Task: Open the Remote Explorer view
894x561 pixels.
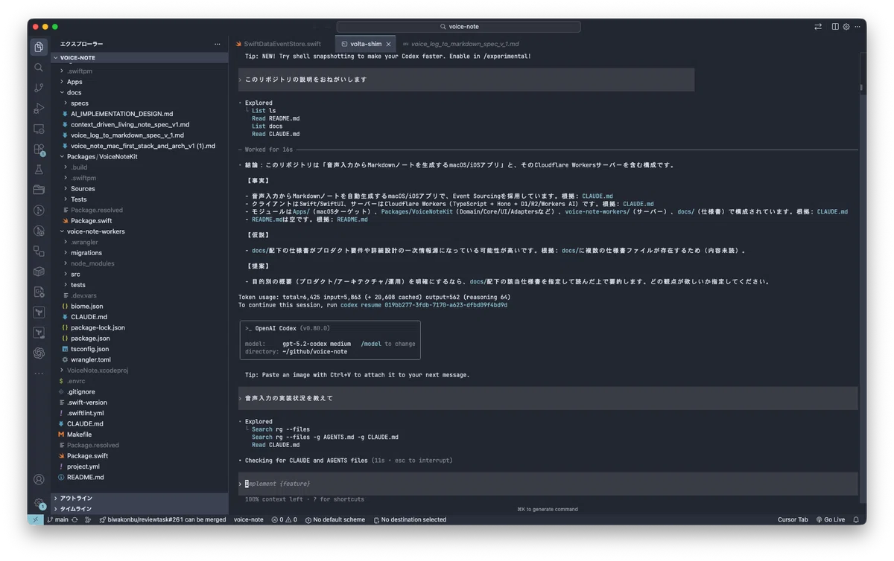Action: click(39, 129)
